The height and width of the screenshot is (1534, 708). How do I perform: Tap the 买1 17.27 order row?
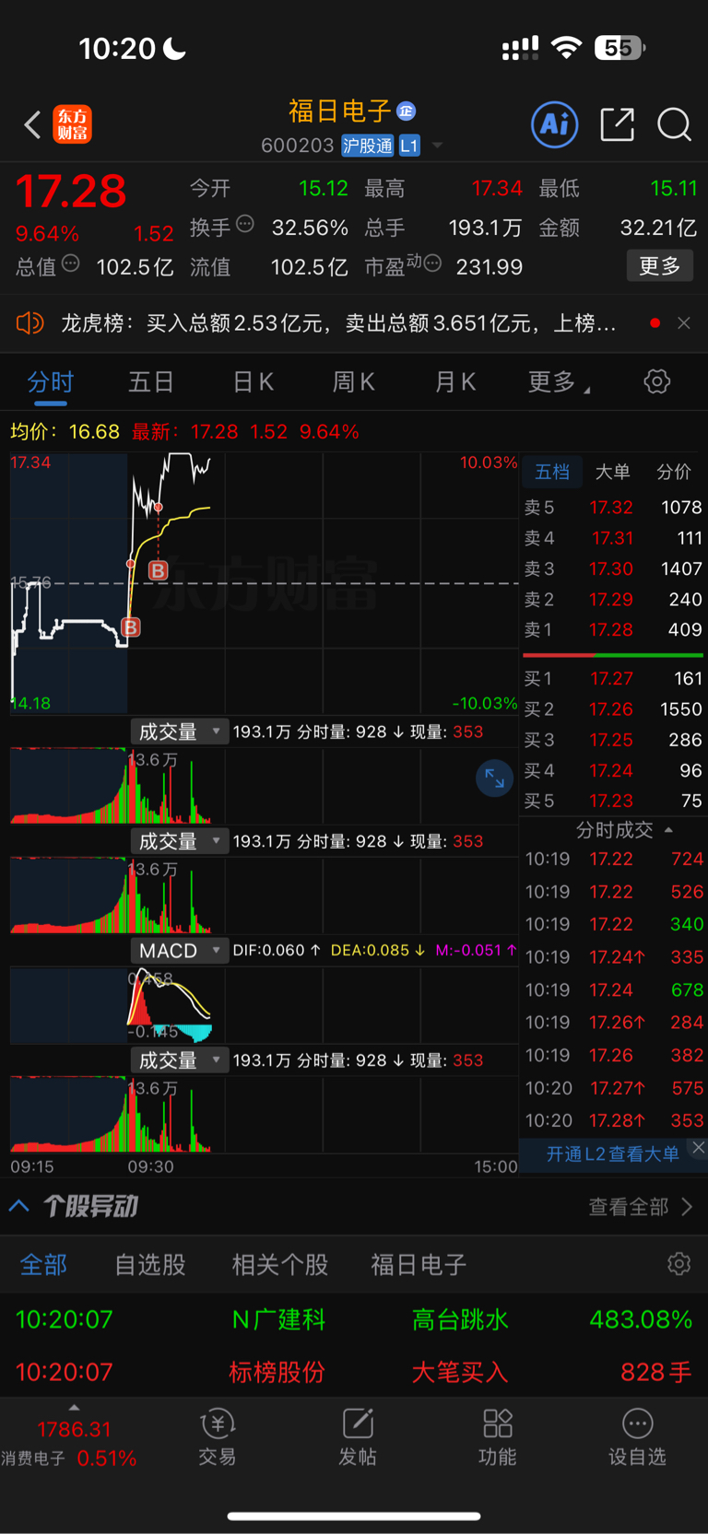pyautogui.click(x=613, y=679)
